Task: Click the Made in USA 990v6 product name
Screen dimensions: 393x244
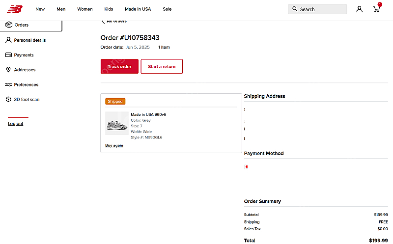Action: (x=148, y=114)
